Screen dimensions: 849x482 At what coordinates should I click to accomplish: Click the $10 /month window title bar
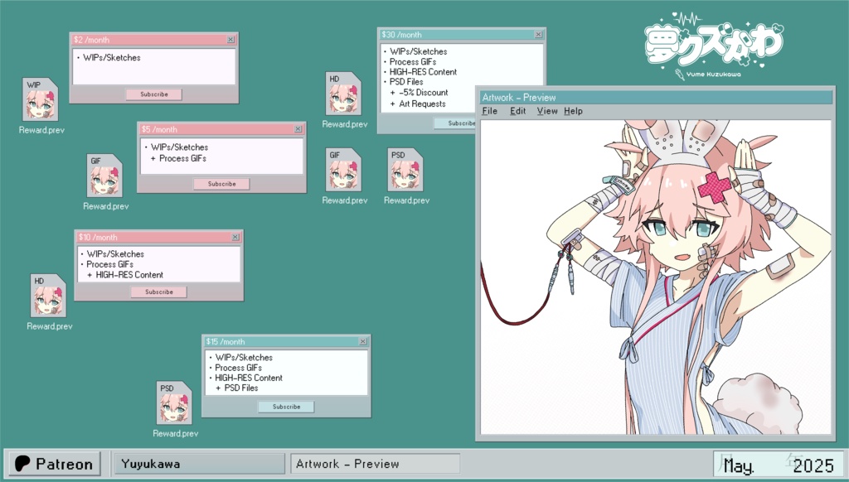(x=158, y=237)
